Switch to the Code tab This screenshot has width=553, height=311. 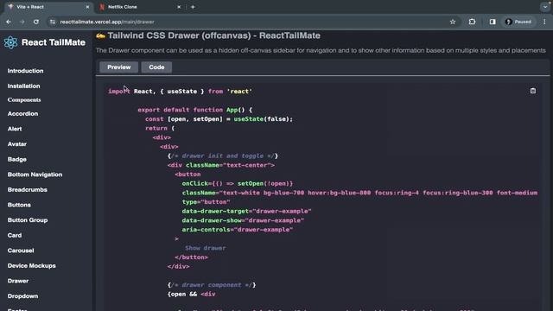tap(156, 67)
